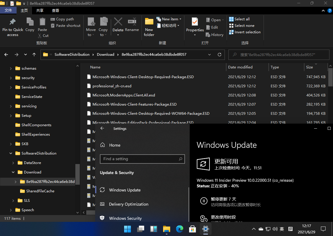The width and height of the screenshot is (333, 236).
Task: Select Microsoft.ModernApps.Client.All.esd file
Action: (x=124, y=95)
